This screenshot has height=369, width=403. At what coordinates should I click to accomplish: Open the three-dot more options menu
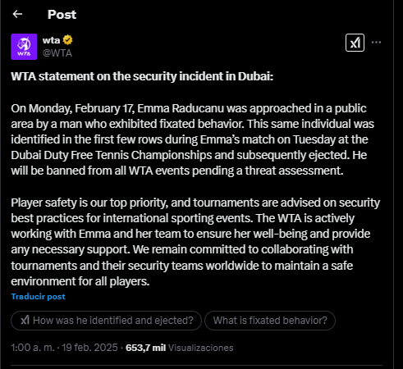376,42
